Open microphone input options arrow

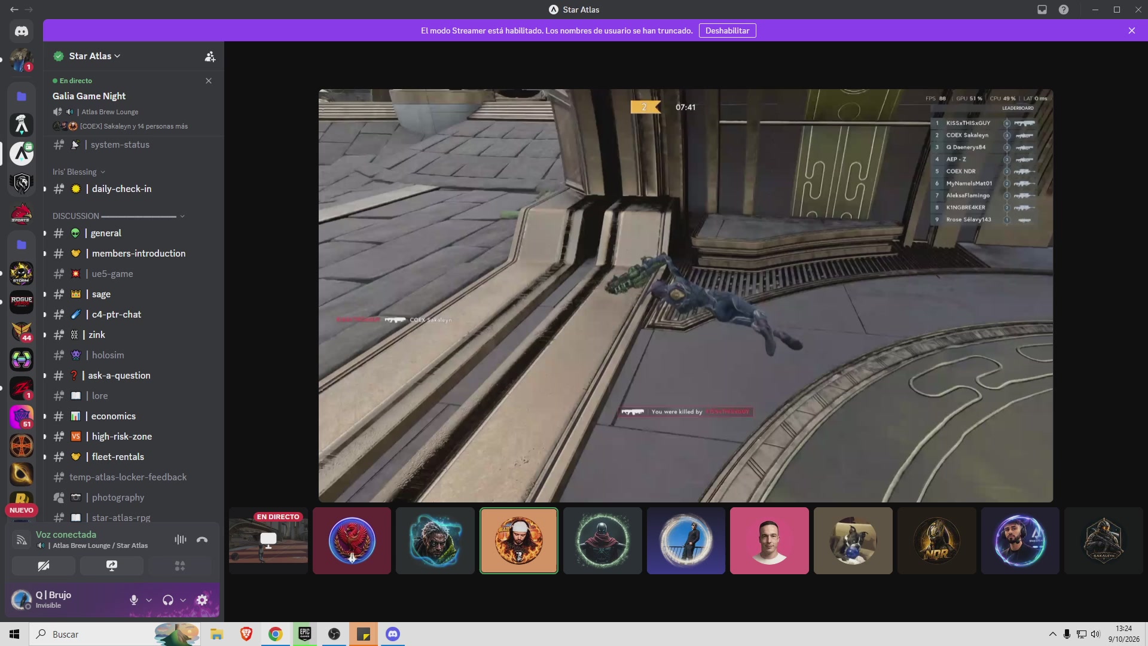(149, 600)
